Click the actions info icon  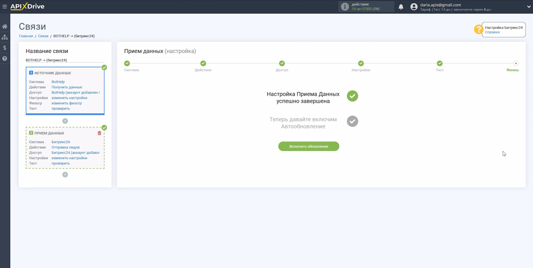(345, 7)
